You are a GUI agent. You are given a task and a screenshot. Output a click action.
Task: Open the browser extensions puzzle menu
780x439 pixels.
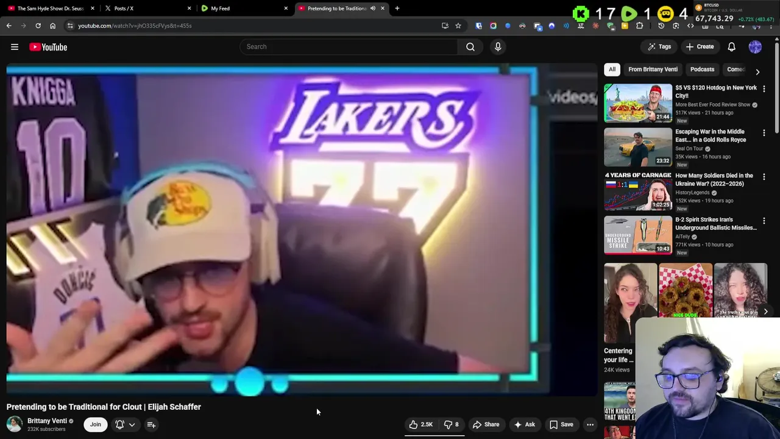pos(639,26)
